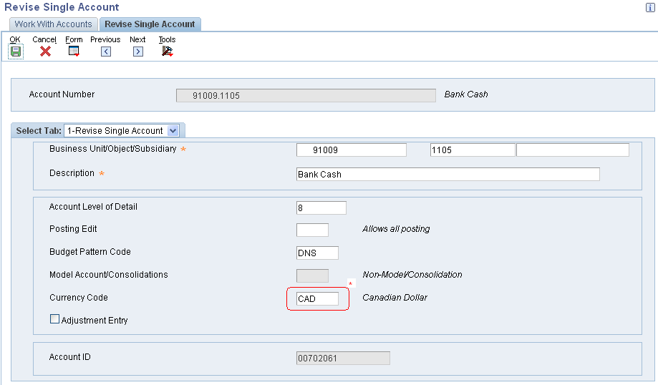Image resolution: width=658 pixels, height=385 pixels.
Task: Click the 'Account Number' label
Action: (x=62, y=94)
